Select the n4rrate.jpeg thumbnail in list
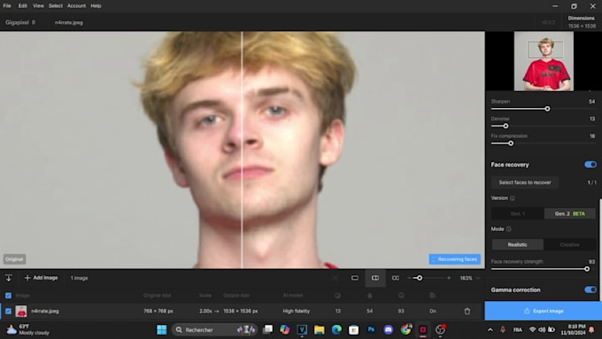The height and width of the screenshot is (339, 602). tap(21, 311)
